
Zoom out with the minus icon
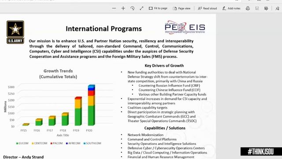(x=114, y=8)
